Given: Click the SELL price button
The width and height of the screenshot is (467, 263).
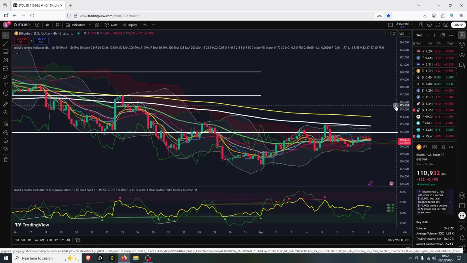Looking at the screenshot, I should (x=22, y=40).
